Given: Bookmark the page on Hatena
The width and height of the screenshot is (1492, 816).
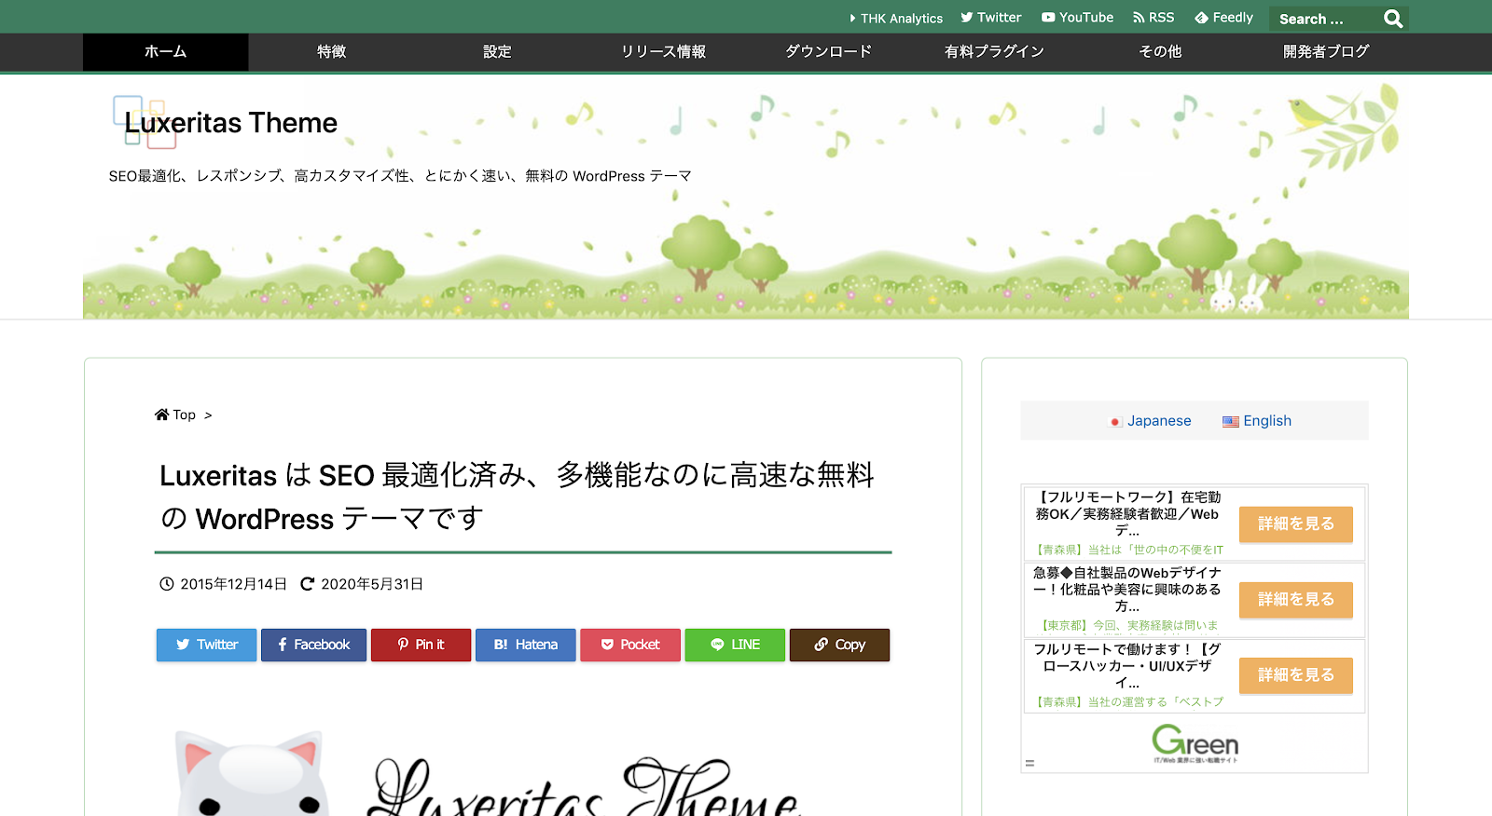Looking at the screenshot, I should click(x=526, y=645).
